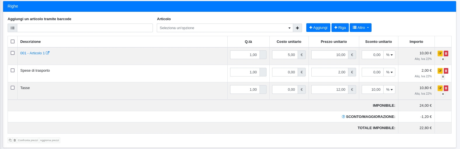
Task: Delete the Tasse row with red trash icon
Action: (446, 88)
